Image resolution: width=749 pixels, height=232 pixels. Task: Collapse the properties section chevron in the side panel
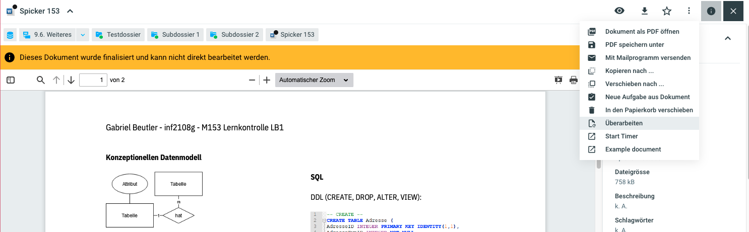click(x=727, y=38)
